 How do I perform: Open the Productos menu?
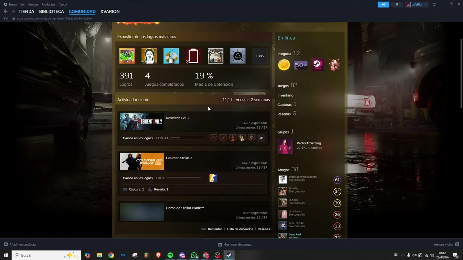click(x=48, y=4)
